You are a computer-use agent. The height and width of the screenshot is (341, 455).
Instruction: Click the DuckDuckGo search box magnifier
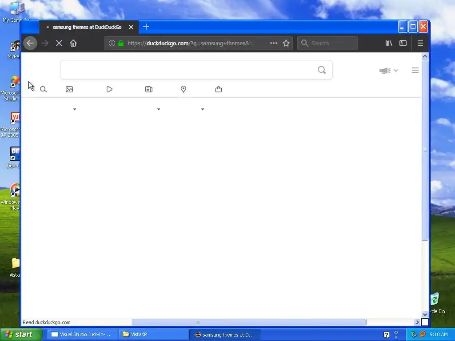(322, 70)
